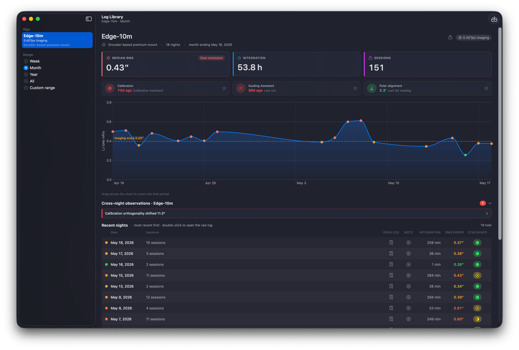Open Calibration Assistant launch icon
519x350 pixels.
click(224, 88)
